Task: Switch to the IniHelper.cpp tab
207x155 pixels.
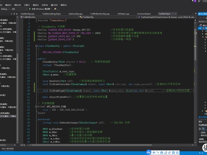Action: coord(123,14)
